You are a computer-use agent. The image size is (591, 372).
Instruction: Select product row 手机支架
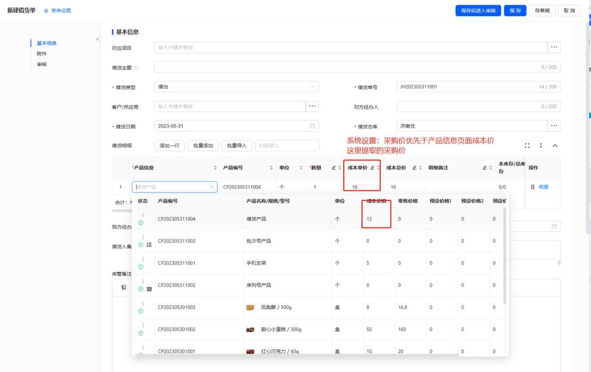[x=319, y=263]
